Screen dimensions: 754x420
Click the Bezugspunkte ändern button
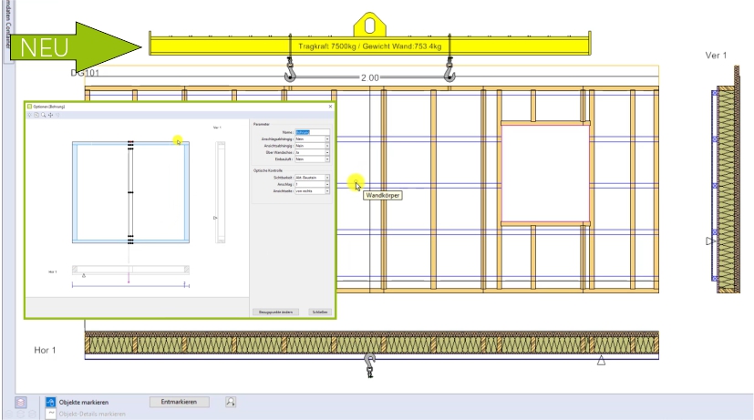tap(275, 312)
